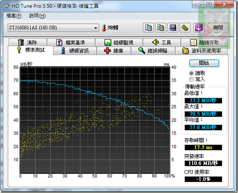Open the 檔案 menu

[x=14, y=16]
